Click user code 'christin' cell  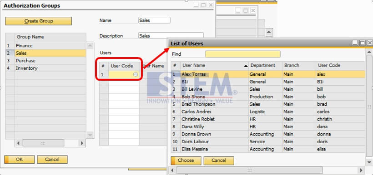click(340, 119)
